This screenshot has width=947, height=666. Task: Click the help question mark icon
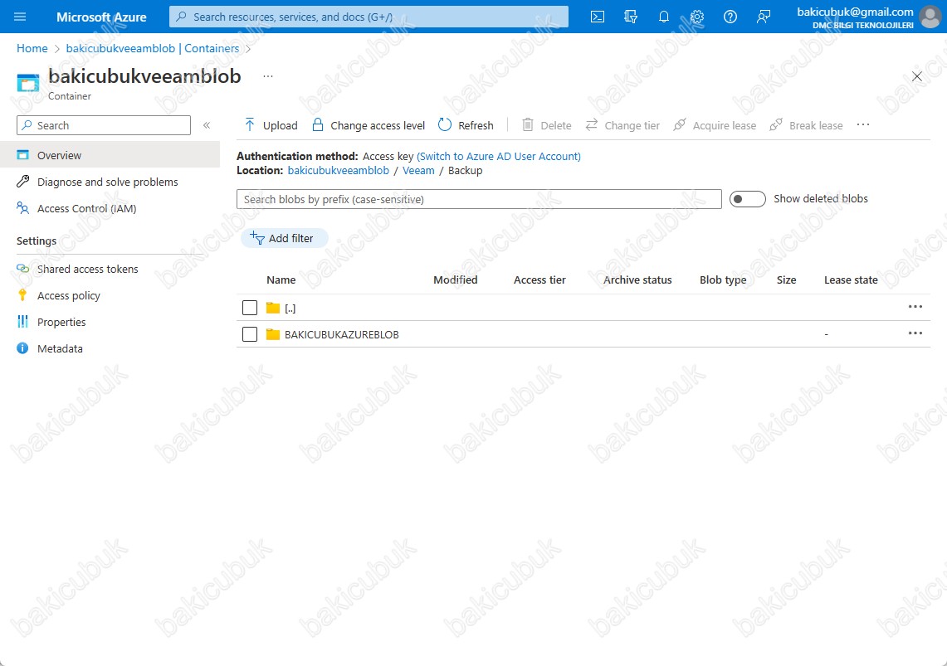pyautogui.click(x=730, y=17)
